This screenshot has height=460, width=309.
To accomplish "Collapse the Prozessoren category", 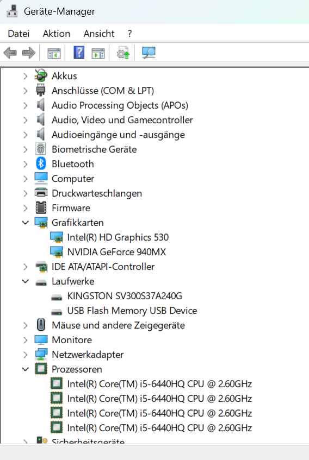I will tap(26, 369).
